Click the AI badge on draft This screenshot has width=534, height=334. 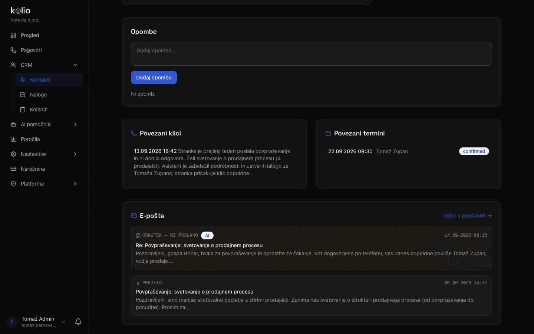(207, 235)
